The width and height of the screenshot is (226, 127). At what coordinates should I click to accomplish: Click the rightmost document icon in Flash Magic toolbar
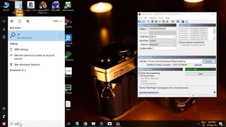187,22
